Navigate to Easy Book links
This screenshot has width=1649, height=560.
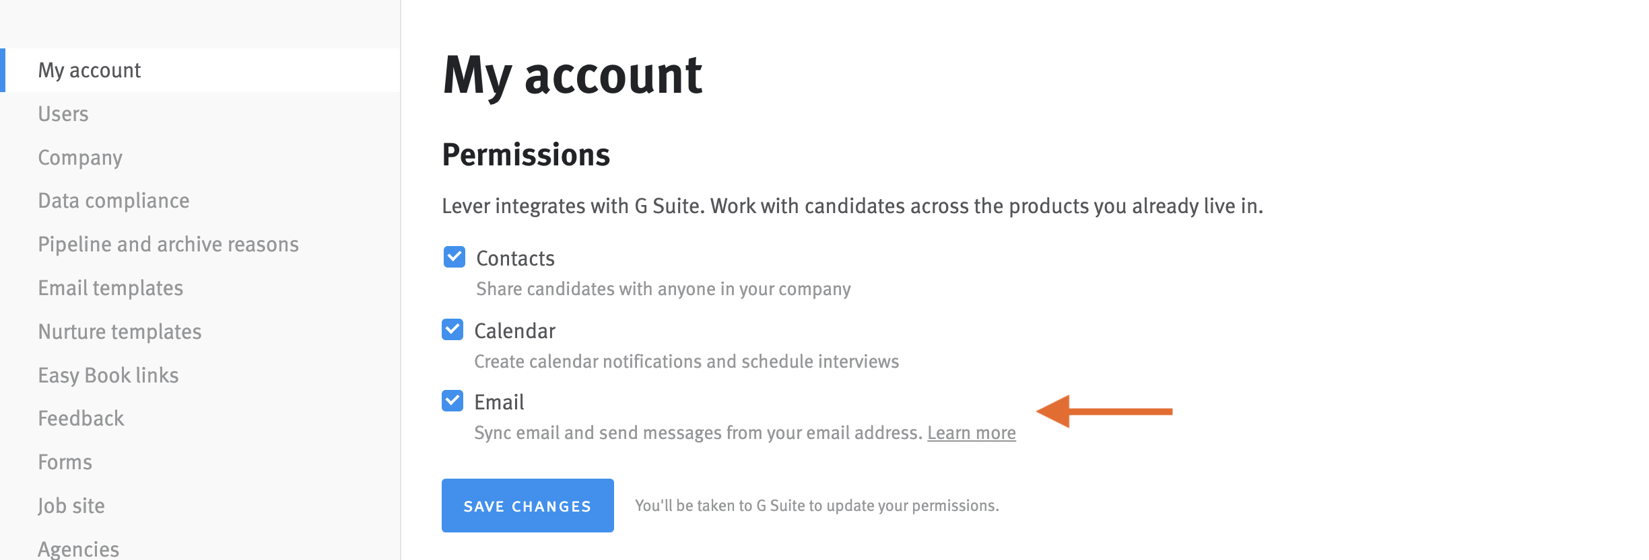click(108, 374)
